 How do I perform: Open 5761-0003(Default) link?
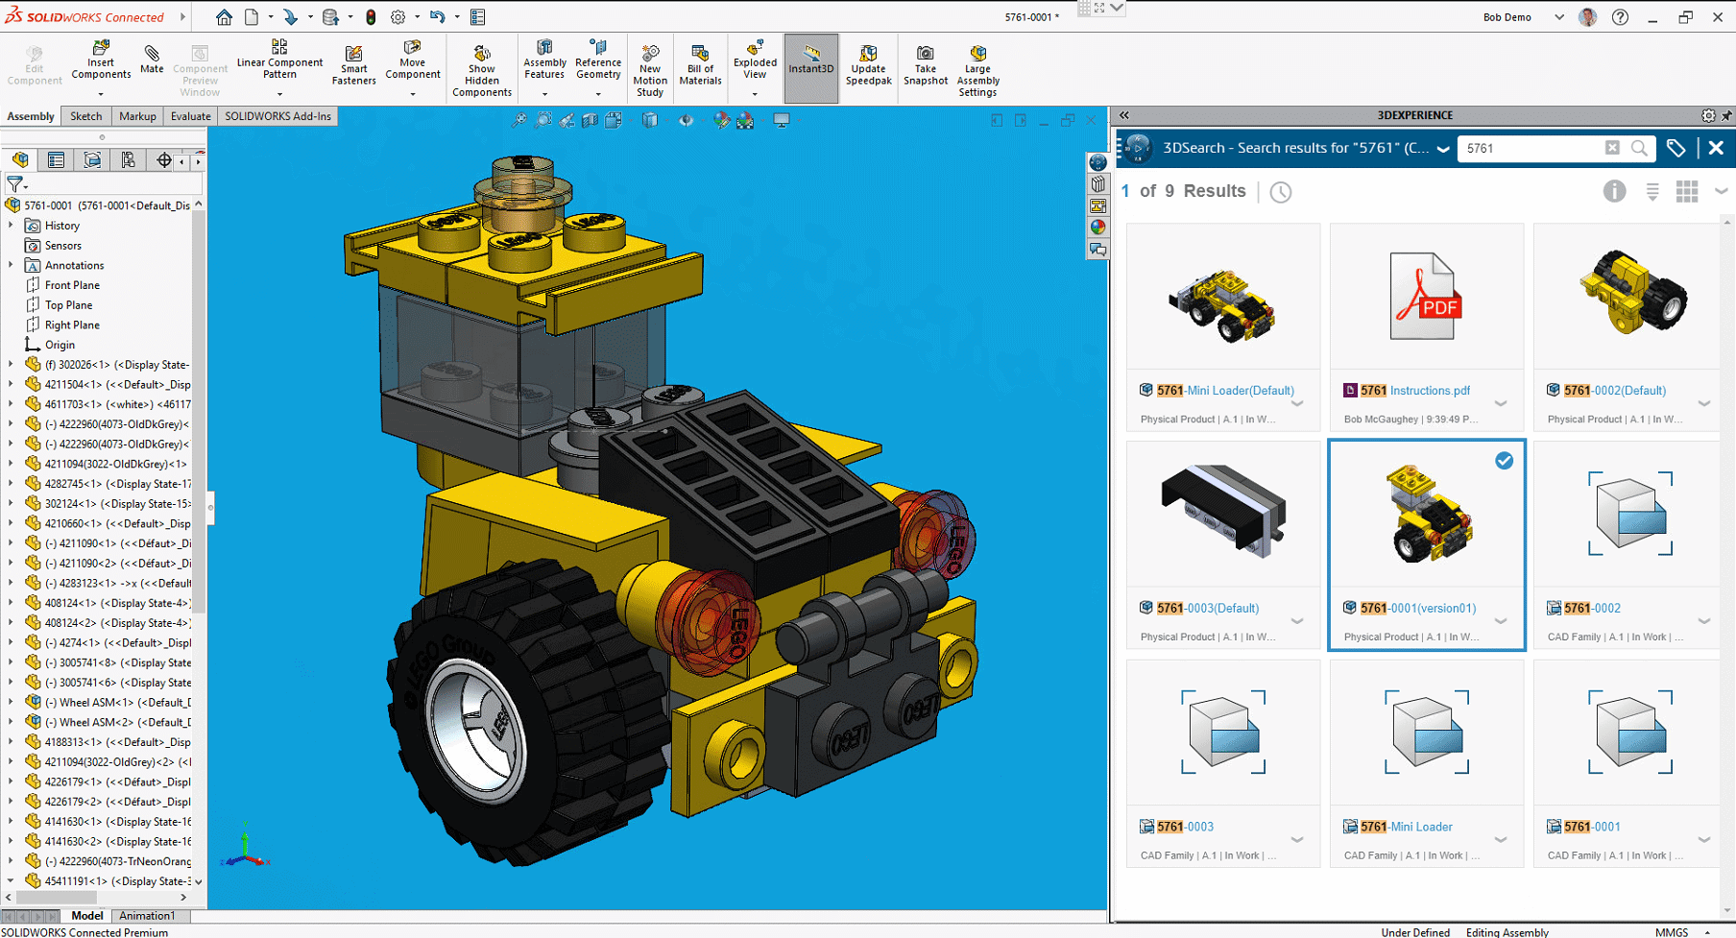click(x=1208, y=609)
